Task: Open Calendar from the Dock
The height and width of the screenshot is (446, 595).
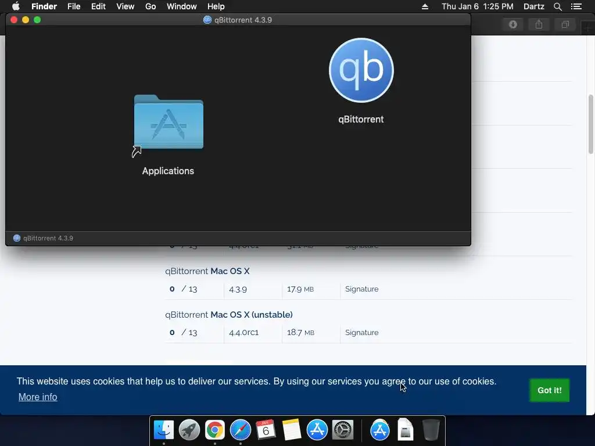Action: (266, 430)
